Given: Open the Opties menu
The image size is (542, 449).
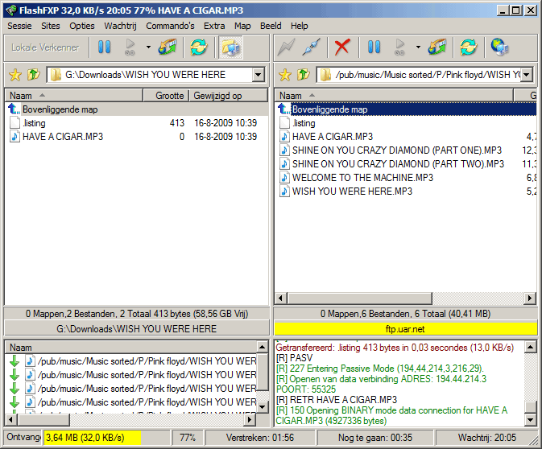Looking at the screenshot, I should 82,26.
